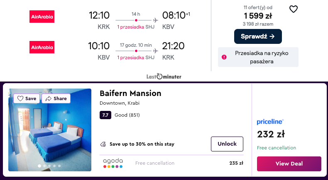Open the Lastminuter logo link
The image size is (328, 180).
[164, 77]
